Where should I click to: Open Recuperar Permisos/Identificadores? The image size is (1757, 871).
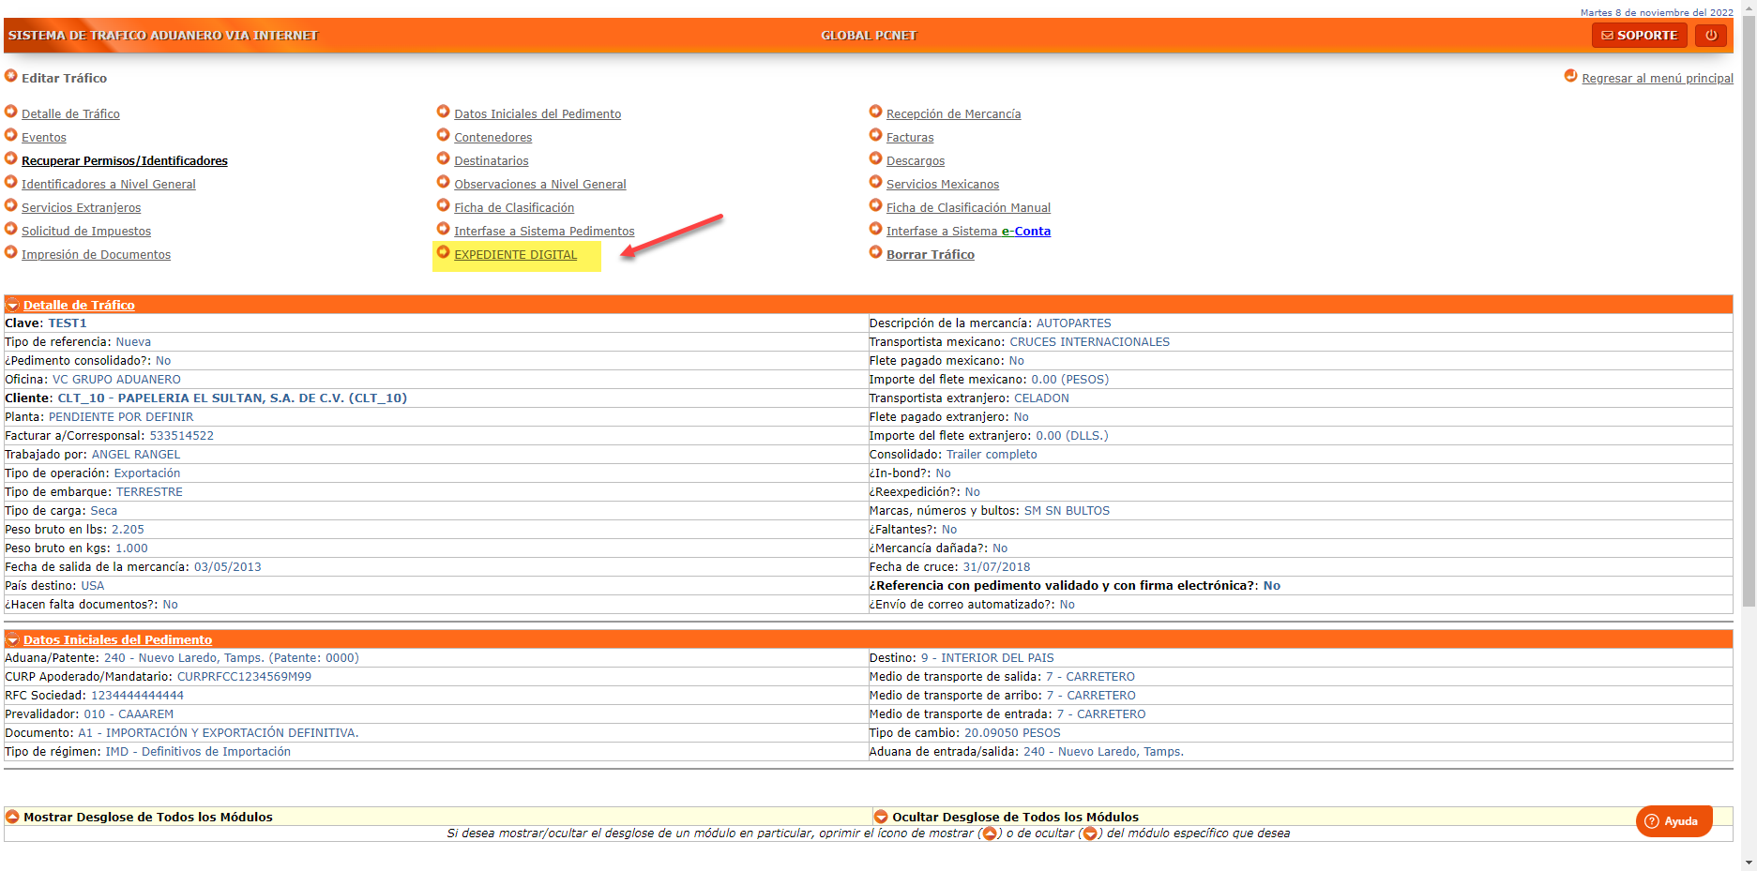tap(125, 160)
